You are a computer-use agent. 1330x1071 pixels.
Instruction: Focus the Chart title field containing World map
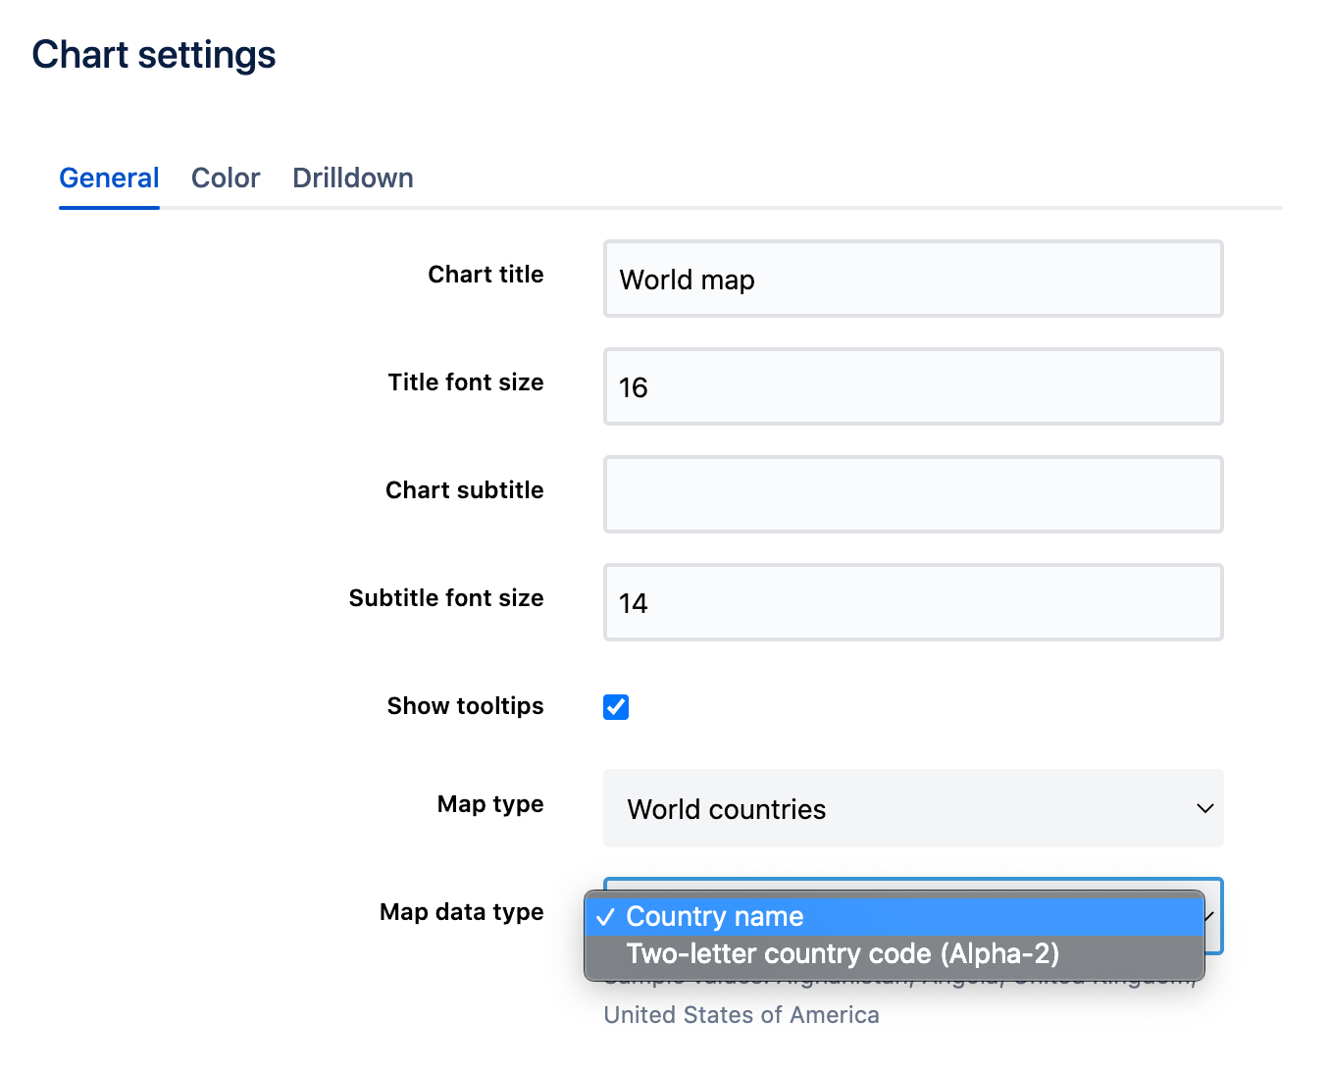[912, 280]
